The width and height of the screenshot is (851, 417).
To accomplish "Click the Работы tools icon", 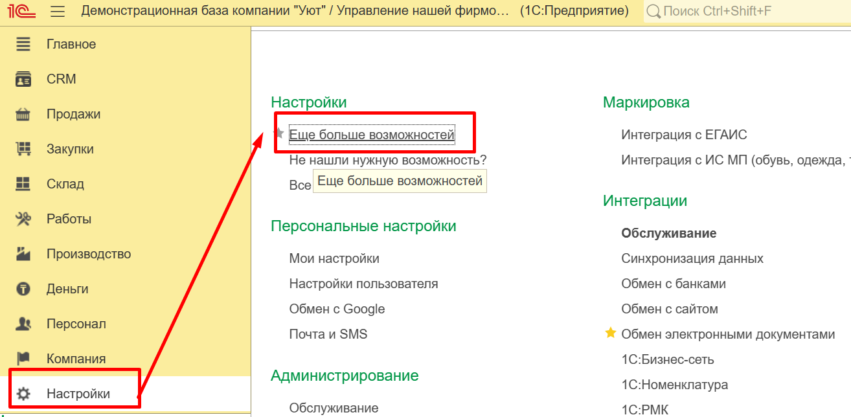I will (x=23, y=219).
